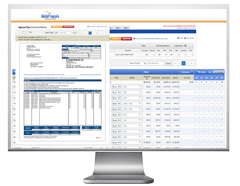Click next page arrow in Document Review pager

pyautogui.click(x=100, y=33)
